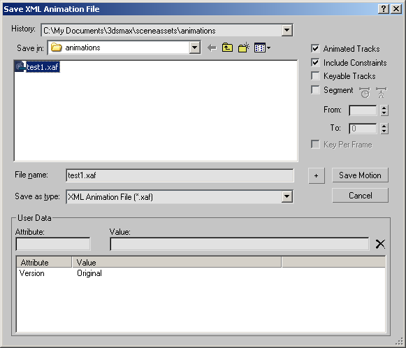Viewport: 406px width, 348px height.
Task: Select the Version row in user data
Action: pos(201,273)
